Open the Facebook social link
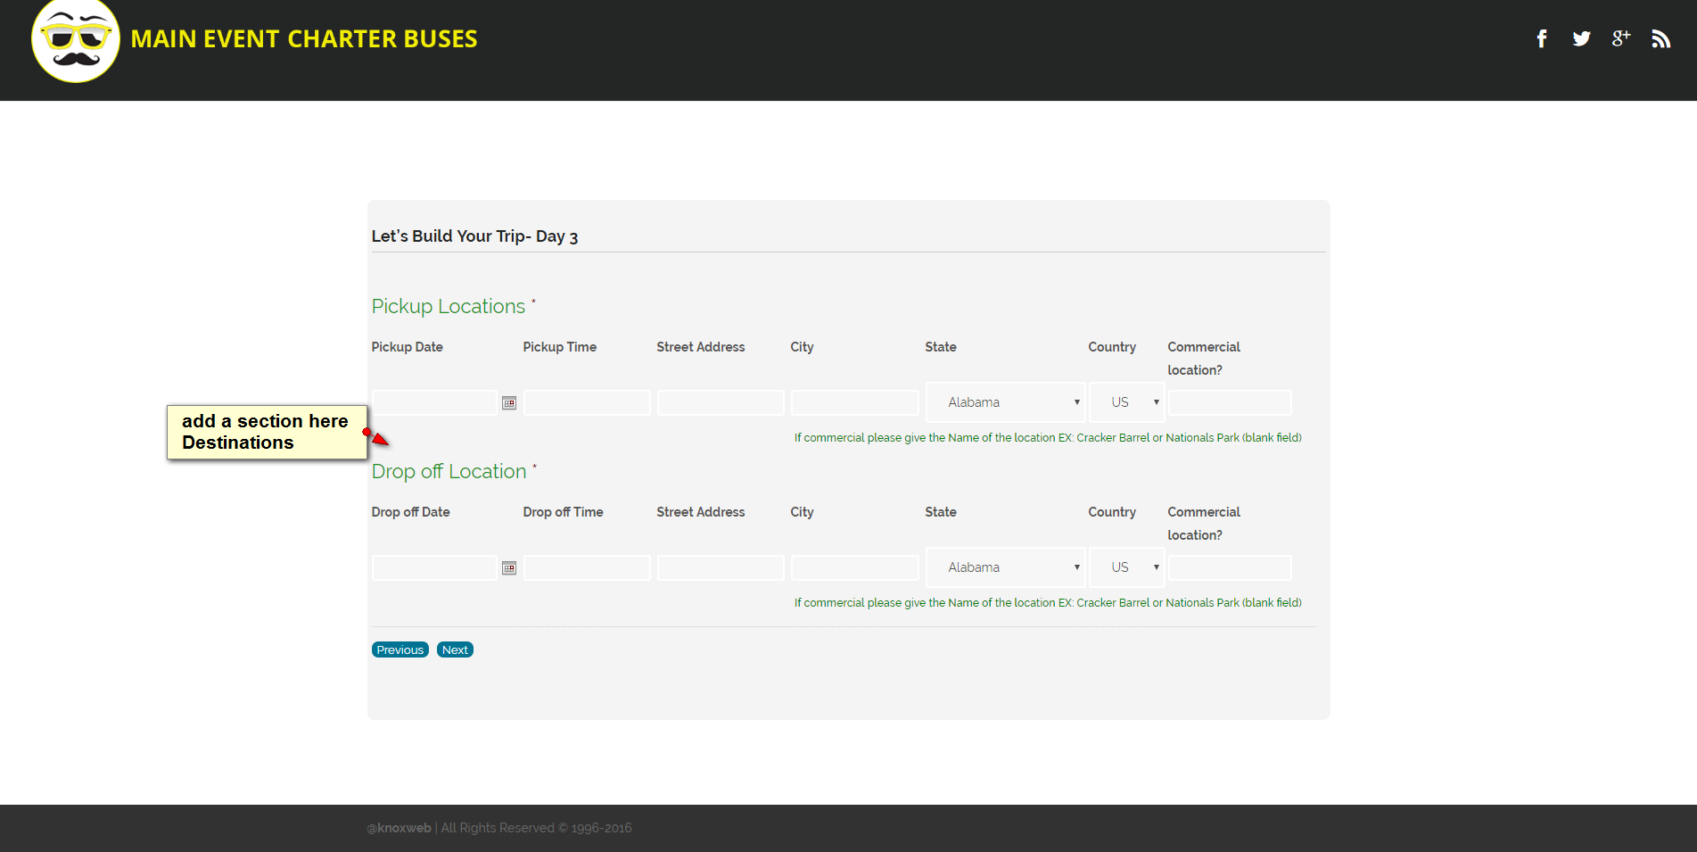 click(x=1542, y=38)
